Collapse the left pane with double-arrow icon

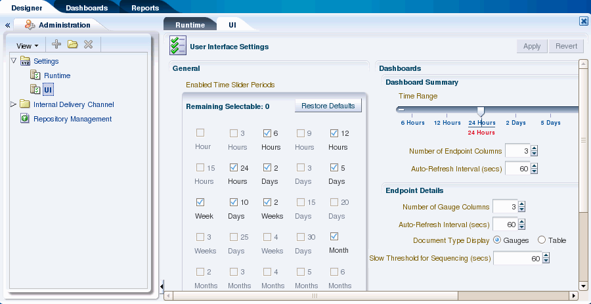7,25
